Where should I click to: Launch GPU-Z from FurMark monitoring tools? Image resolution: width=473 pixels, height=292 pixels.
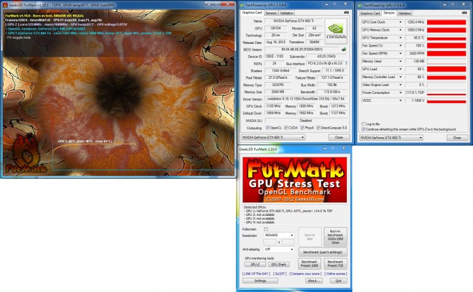255,264
